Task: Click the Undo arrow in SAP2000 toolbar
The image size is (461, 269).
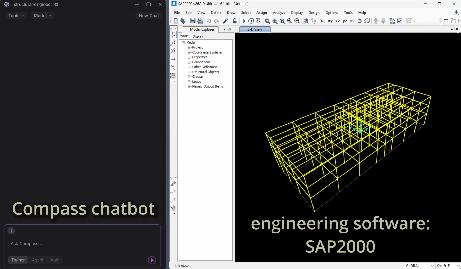Action: (x=209, y=21)
